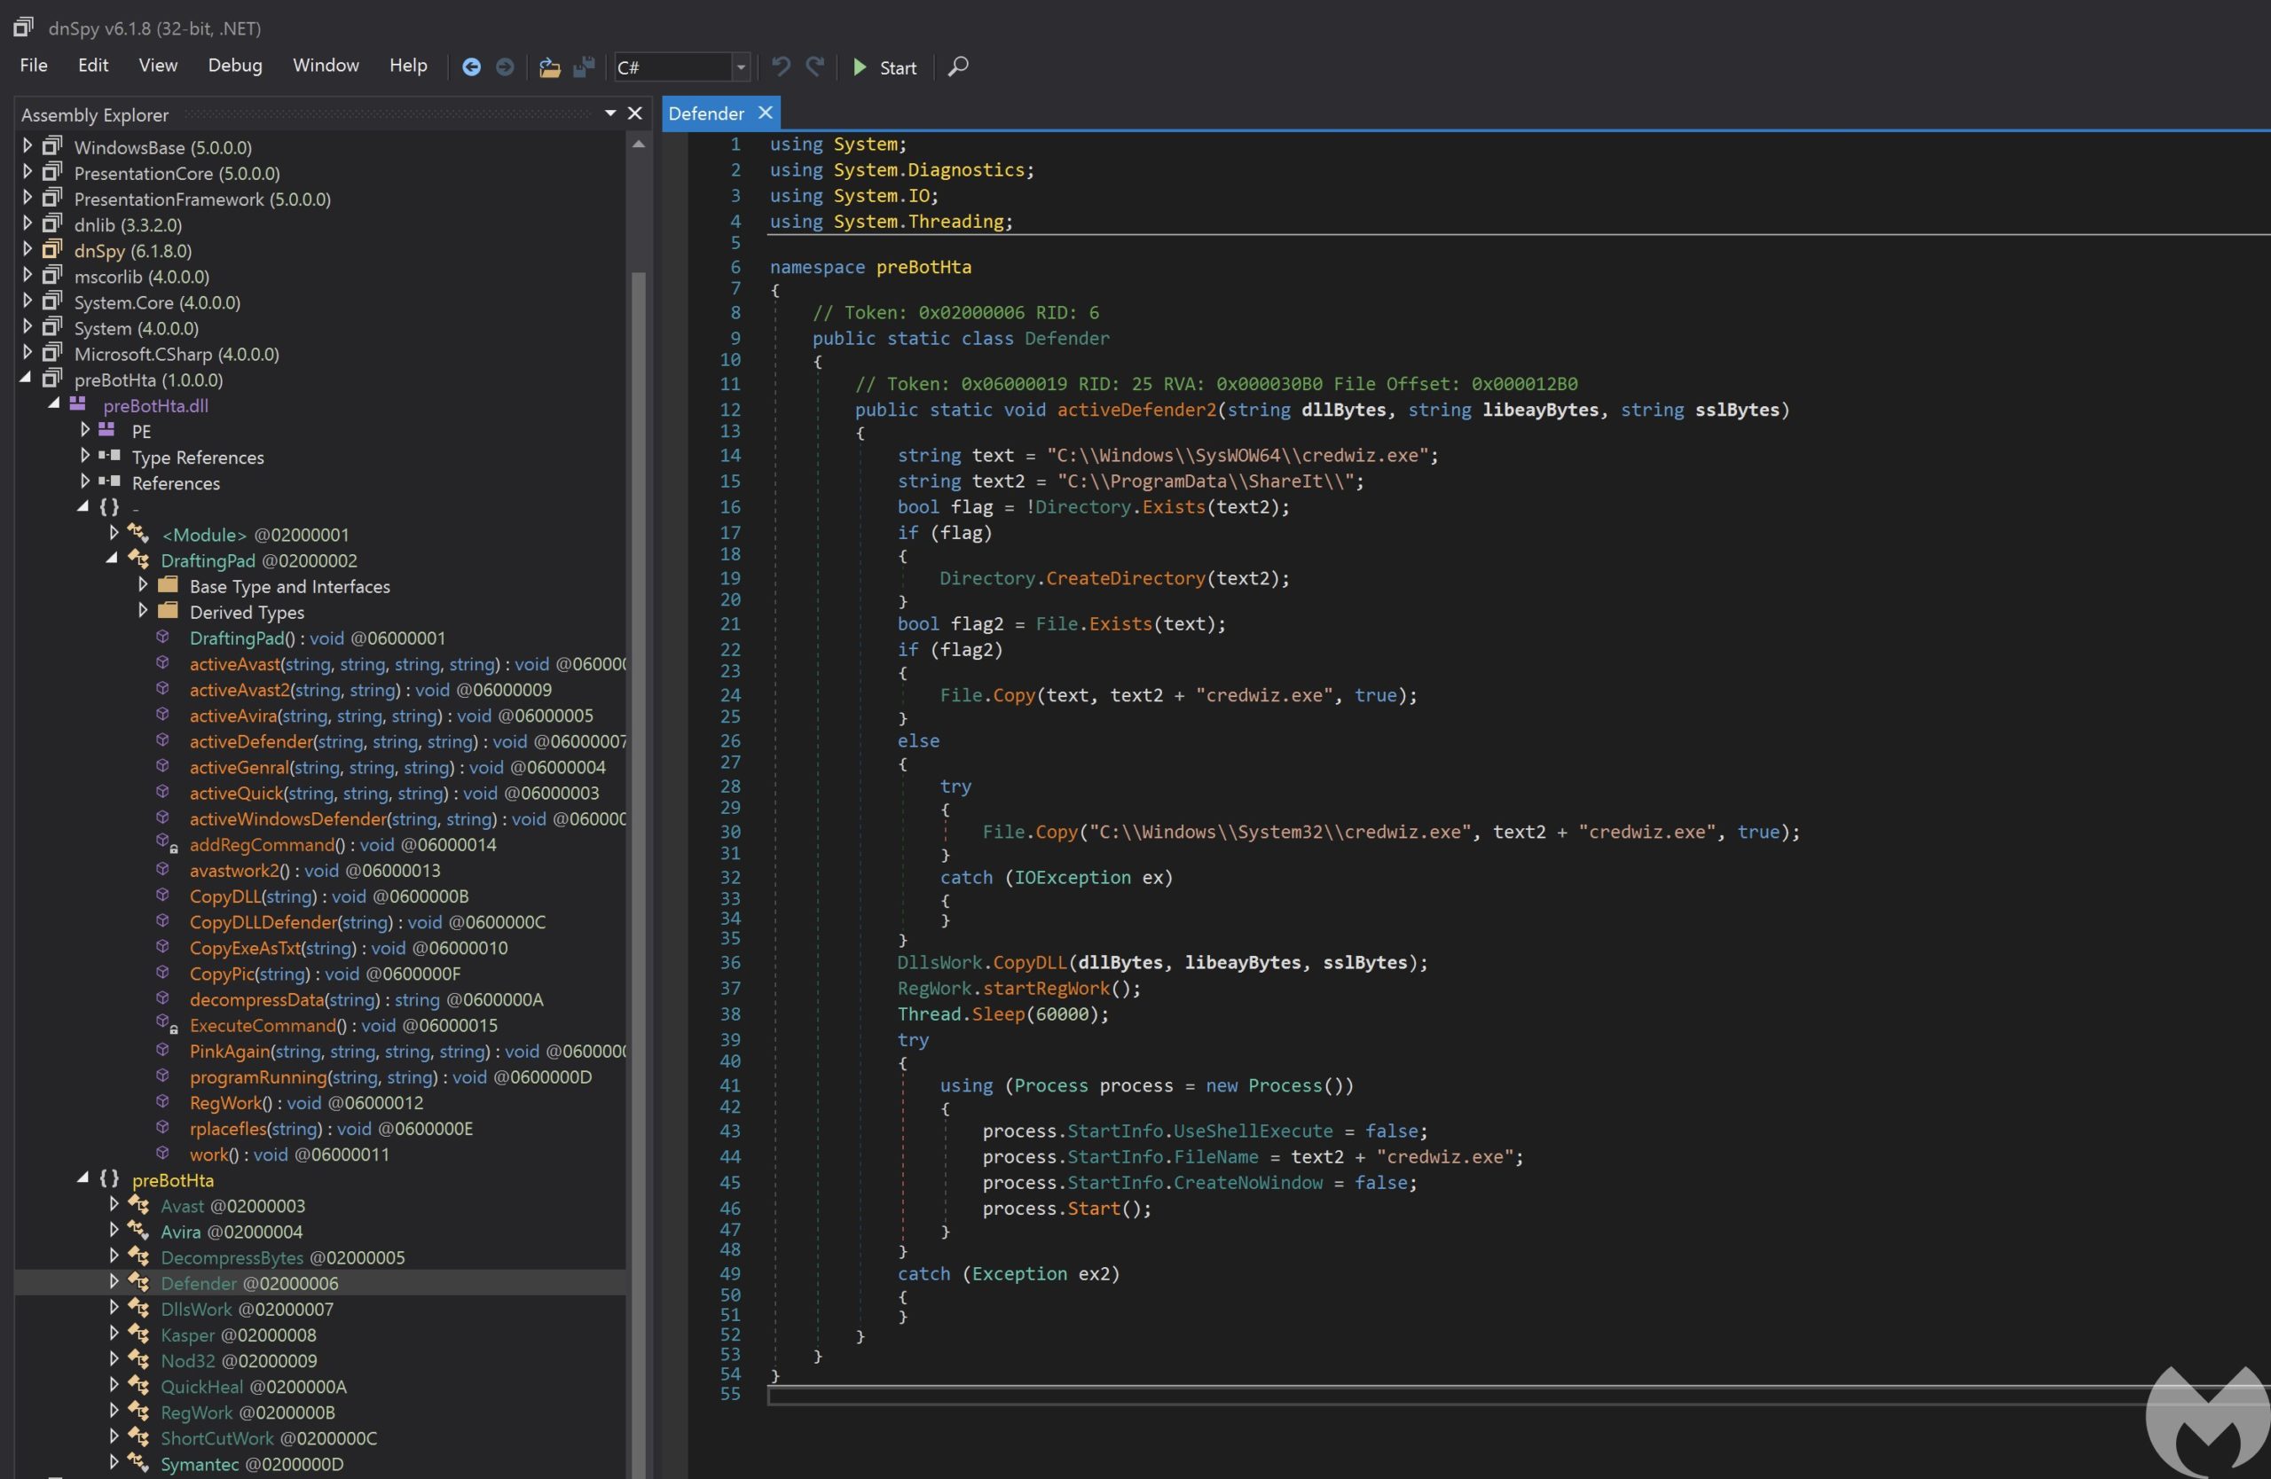Click the Symantec class icon
This screenshot has height=1479, width=2271.
click(138, 1462)
